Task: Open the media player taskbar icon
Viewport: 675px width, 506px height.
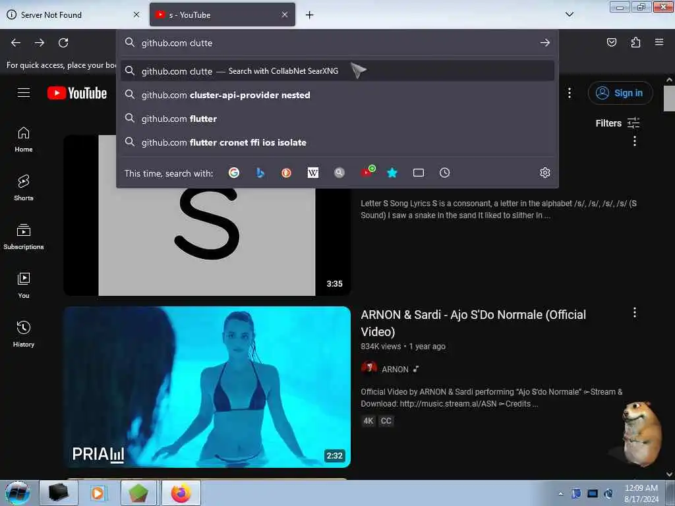Action: point(99,493)
